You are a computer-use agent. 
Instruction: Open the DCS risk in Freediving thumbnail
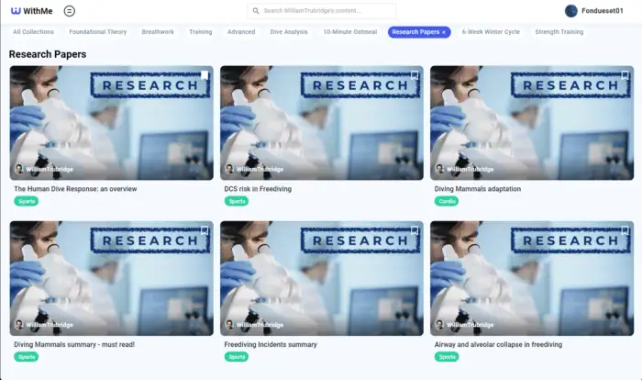pos(322,123)
